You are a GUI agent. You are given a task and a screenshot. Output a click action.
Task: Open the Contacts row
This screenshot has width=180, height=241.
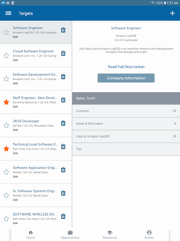[126, 111]
